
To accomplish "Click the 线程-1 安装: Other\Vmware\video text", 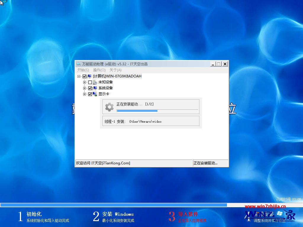I will coord(133,121).
